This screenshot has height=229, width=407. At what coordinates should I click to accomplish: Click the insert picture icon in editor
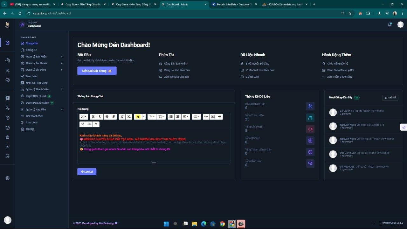pyautogui.click(x=213, y=117)
